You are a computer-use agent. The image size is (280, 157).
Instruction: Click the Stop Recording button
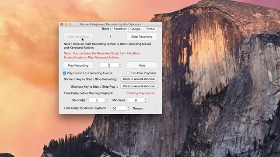(x=142, y=37)
